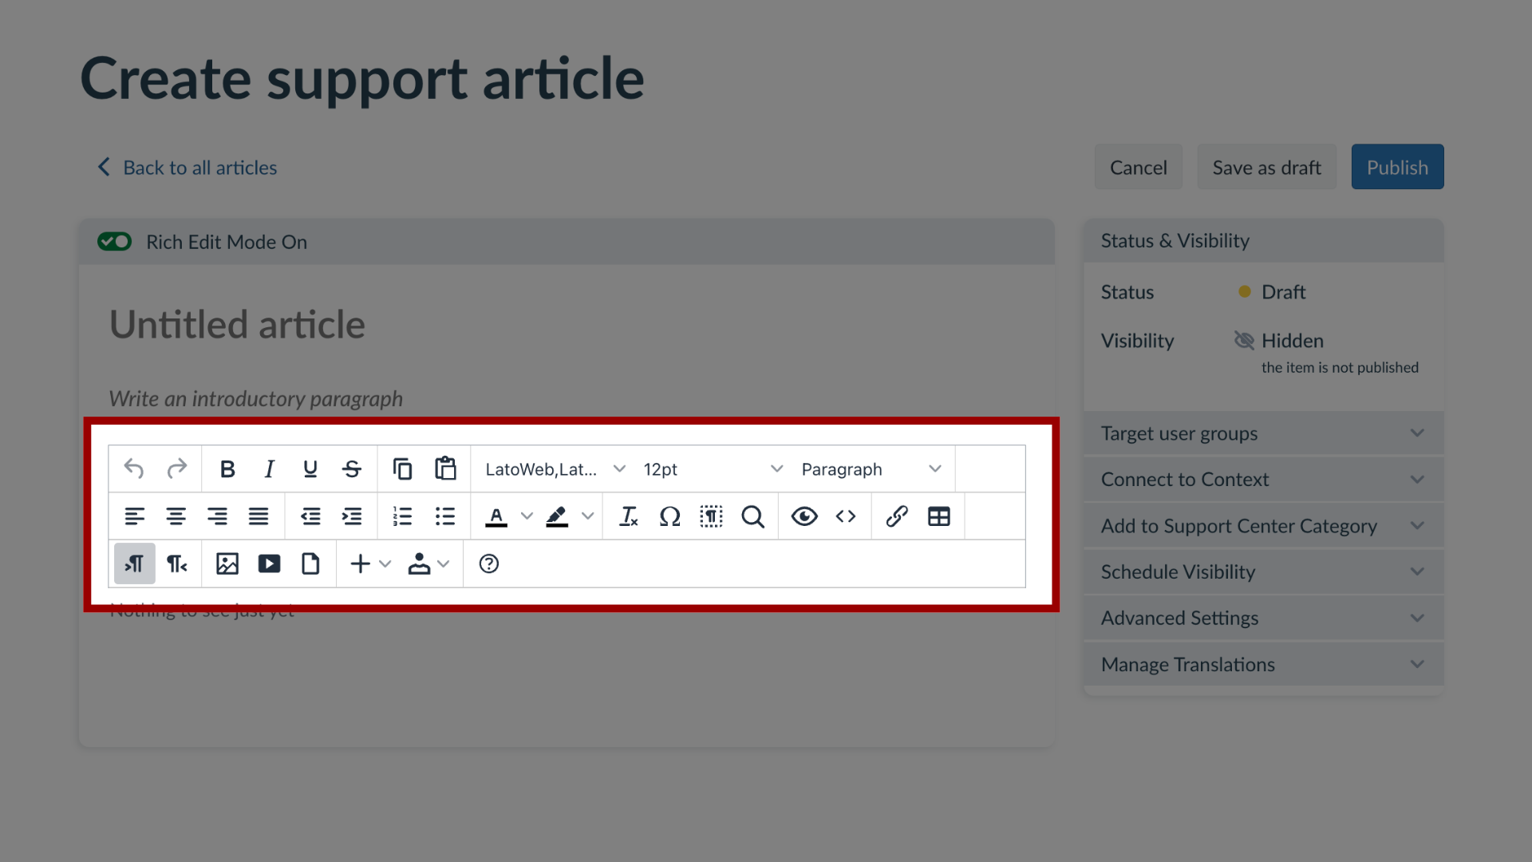The height and width of the screenshot is (862, 1532).
Task: Click the insert video icon
Action: point(268,563)
